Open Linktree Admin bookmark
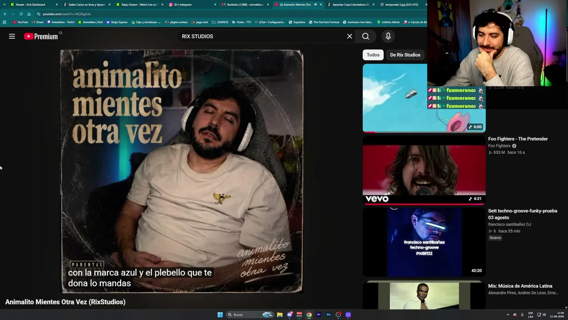This screenshot has height=320, width=568. (x=388, y=22)
